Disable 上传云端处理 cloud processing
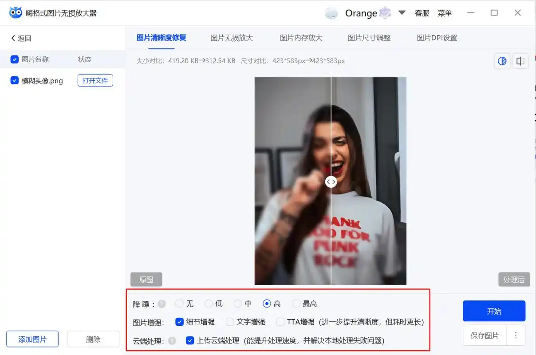The height and width of the screenshot is (355, 536). pos(190,341)
